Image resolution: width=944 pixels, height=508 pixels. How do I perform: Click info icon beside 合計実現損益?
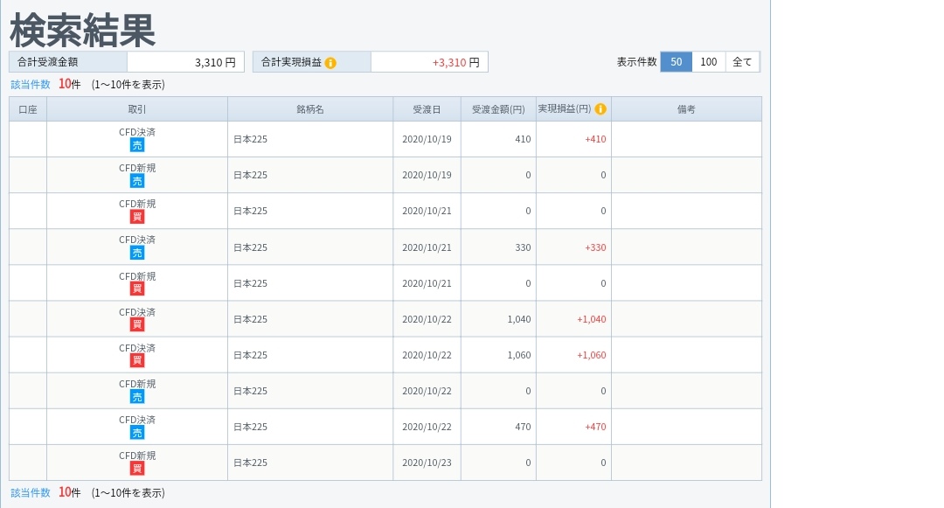[x=330, y=63]
